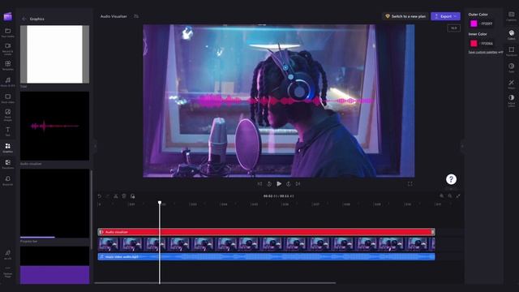
Task: Open the Text sidebar tab
Action: click(x=7, y=131)
